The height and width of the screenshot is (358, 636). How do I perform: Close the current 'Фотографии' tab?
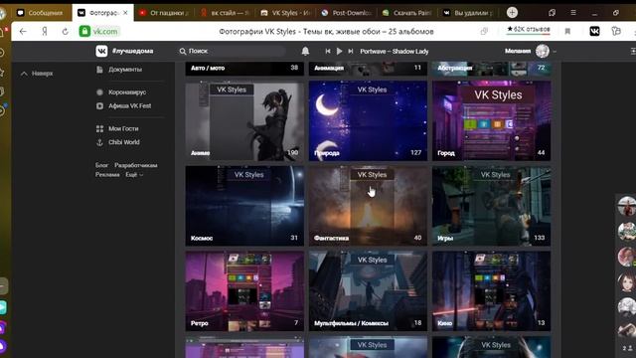(x=125, y=13)
